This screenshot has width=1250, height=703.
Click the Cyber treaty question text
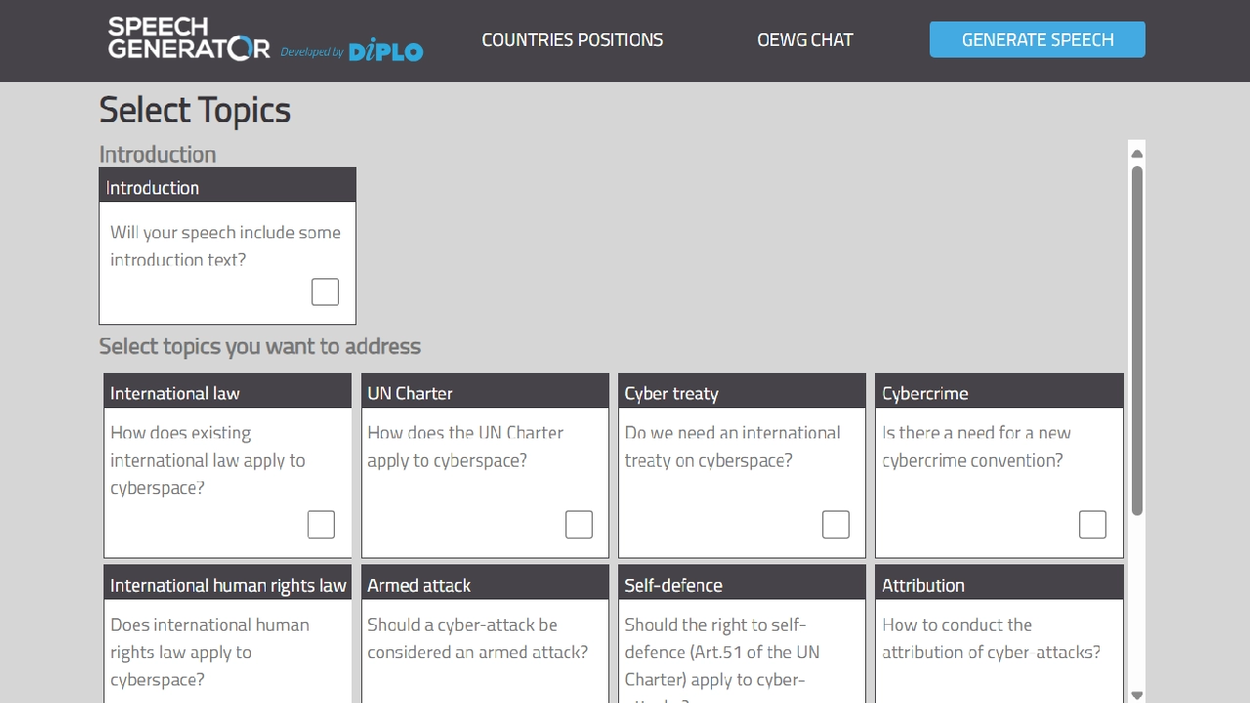pyautogui.click(x=732, y=446)
